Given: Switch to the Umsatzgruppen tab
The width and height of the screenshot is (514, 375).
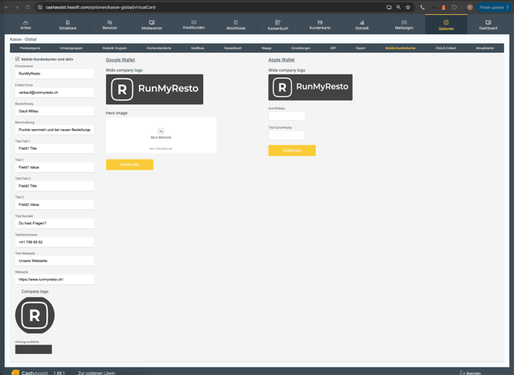Looking at the screenshot, I should coord(71,48).
